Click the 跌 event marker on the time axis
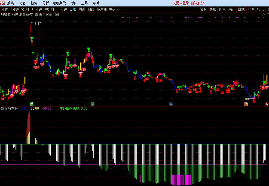The height and width of the screenshot is (186, 269). coord(32,104)
